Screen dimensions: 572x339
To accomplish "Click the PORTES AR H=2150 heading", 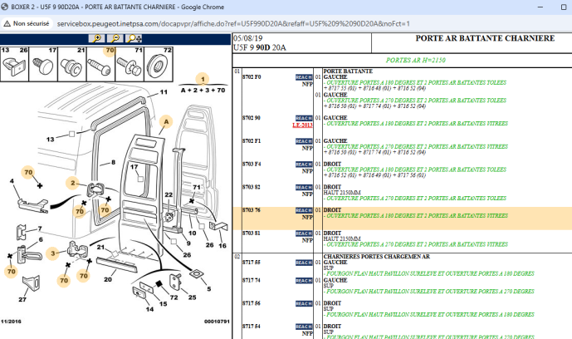I will click(415, 60).
